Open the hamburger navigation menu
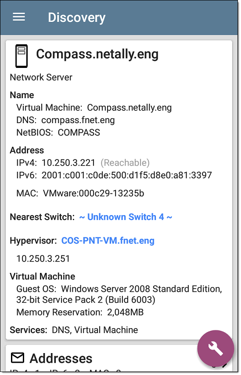 pyautogui.click(x=19, y=17)
